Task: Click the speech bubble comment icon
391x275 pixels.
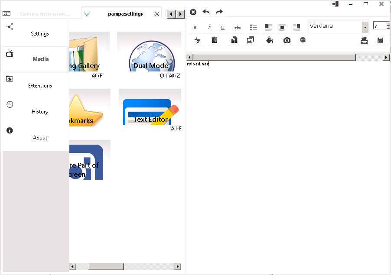Action: (303, 40)
